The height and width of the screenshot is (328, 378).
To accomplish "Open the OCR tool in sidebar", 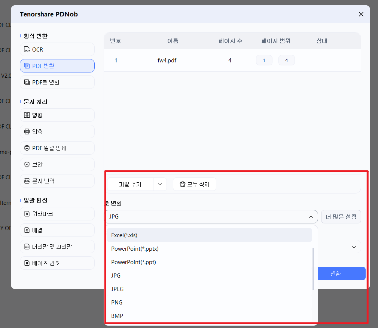I will [57, 49].
